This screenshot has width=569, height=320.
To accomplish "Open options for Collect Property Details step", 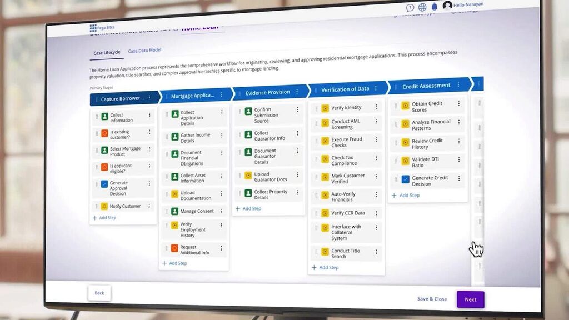I will tap(297, 192).
